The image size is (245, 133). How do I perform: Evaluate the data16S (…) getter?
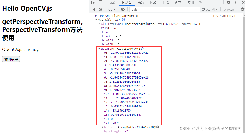pyautogui.click(x=120, y=40)
